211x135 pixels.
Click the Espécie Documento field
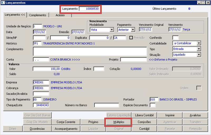[153, 105]
